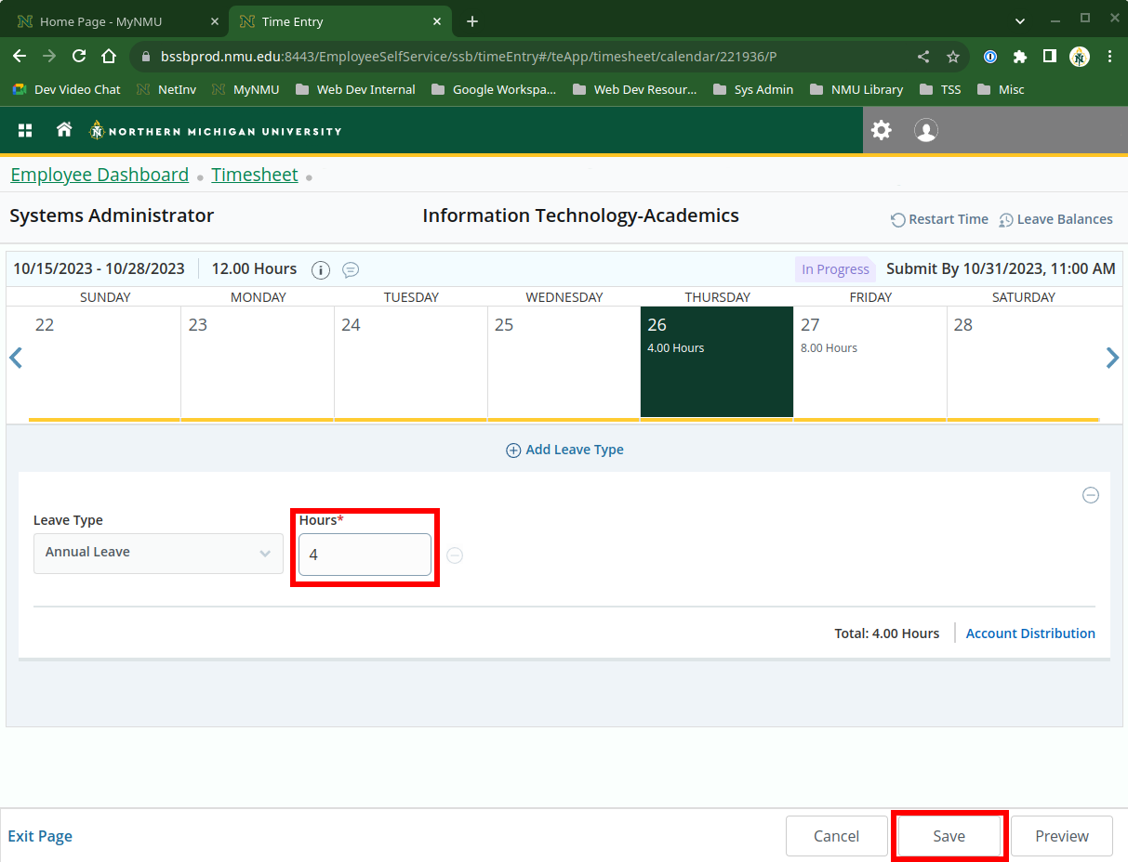
Task: Open the Web Dev Internal bookmark folder
Action: pyautogui.click(x=355, y=90)
